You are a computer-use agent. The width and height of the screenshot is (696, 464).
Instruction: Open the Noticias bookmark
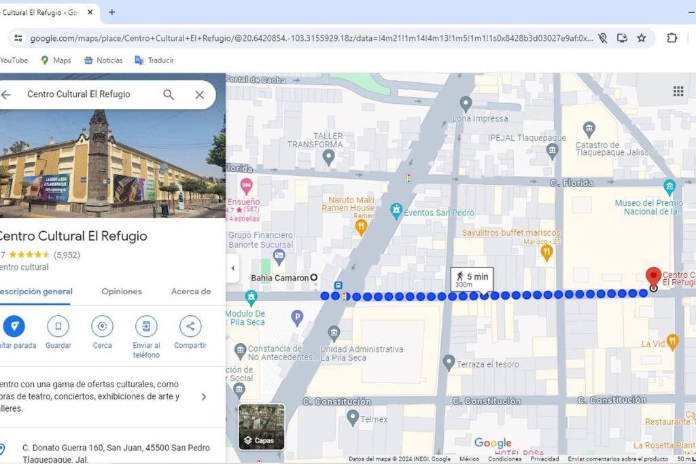coord(103,60)
